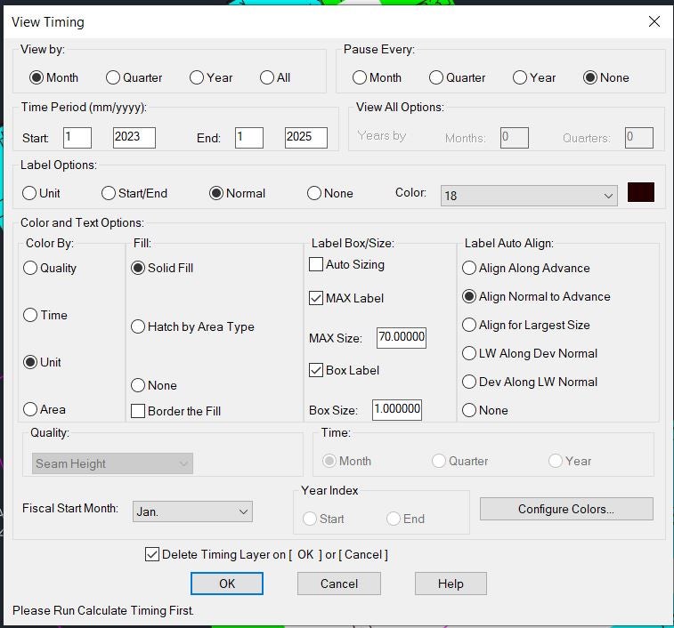Confirm with the OK button
This screenshot has width=674, height=628.
pos(227,584)
